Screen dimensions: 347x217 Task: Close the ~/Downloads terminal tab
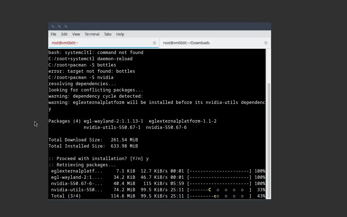point(266,43)
